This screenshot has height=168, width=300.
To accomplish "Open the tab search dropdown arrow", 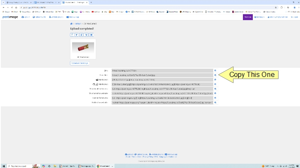I will [x=3, y=3].
